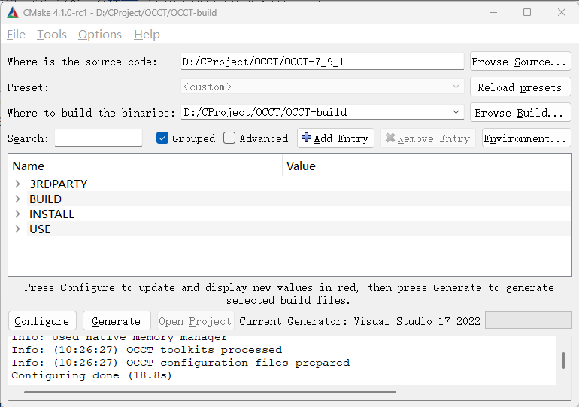The width and height of the screenshot is (579, 407).
Task: Open the Preset custom dropdown
Action: pos(322,87)
